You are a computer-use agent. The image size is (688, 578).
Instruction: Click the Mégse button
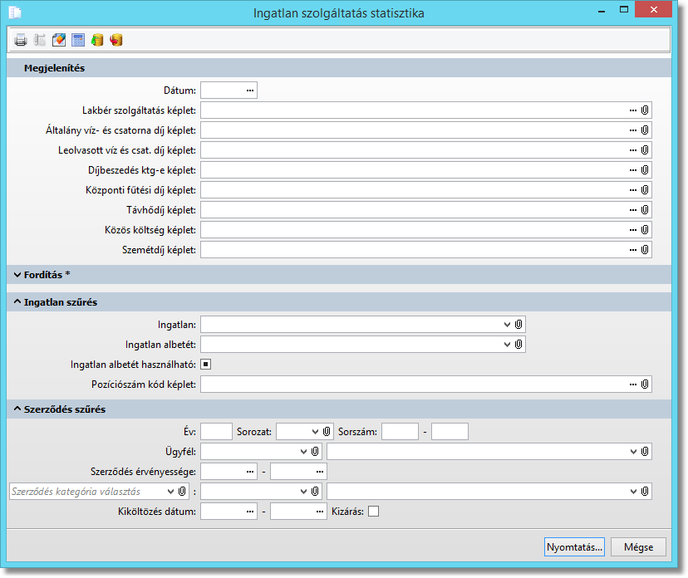pyautogui.click(x=638, y=547)
